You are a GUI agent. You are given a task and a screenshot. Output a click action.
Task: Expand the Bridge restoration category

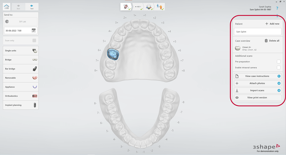[21, 60]
